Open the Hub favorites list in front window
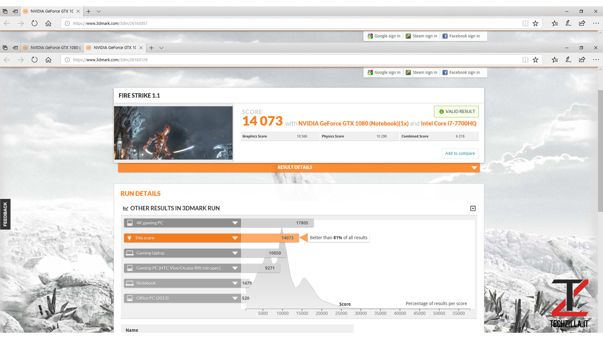 555,60
